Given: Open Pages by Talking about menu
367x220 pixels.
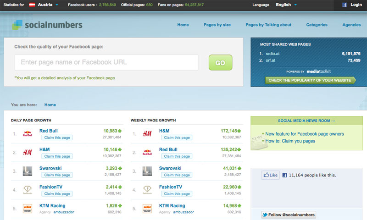Looking at the screenshot, I should (x=268, y=25).
